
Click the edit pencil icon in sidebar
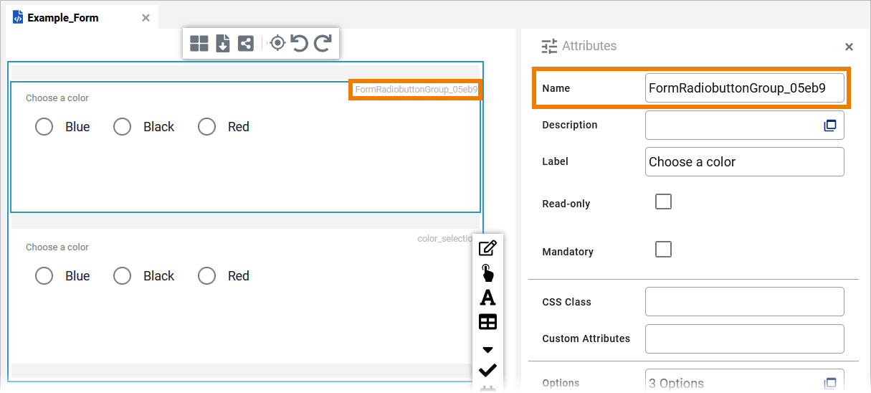pyautogui.click(x=487, y=249)
